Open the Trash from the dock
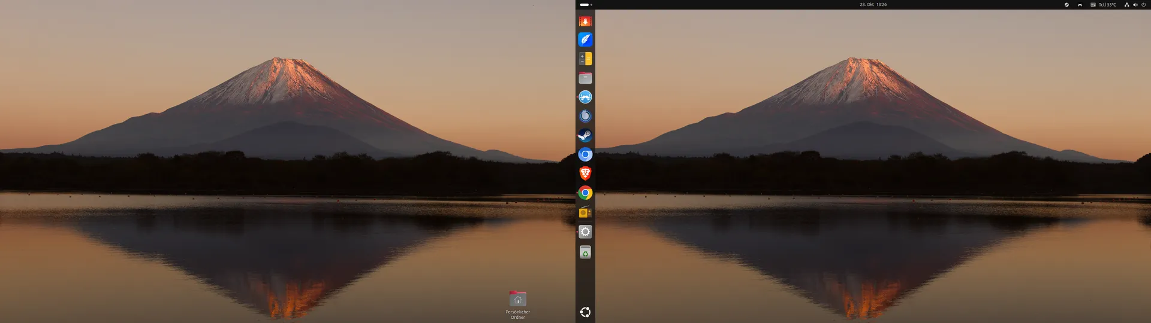 click(x=585, y=252)
